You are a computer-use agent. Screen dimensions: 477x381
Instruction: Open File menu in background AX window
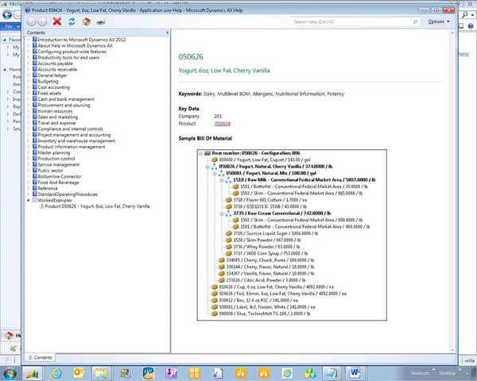[10, 26]
